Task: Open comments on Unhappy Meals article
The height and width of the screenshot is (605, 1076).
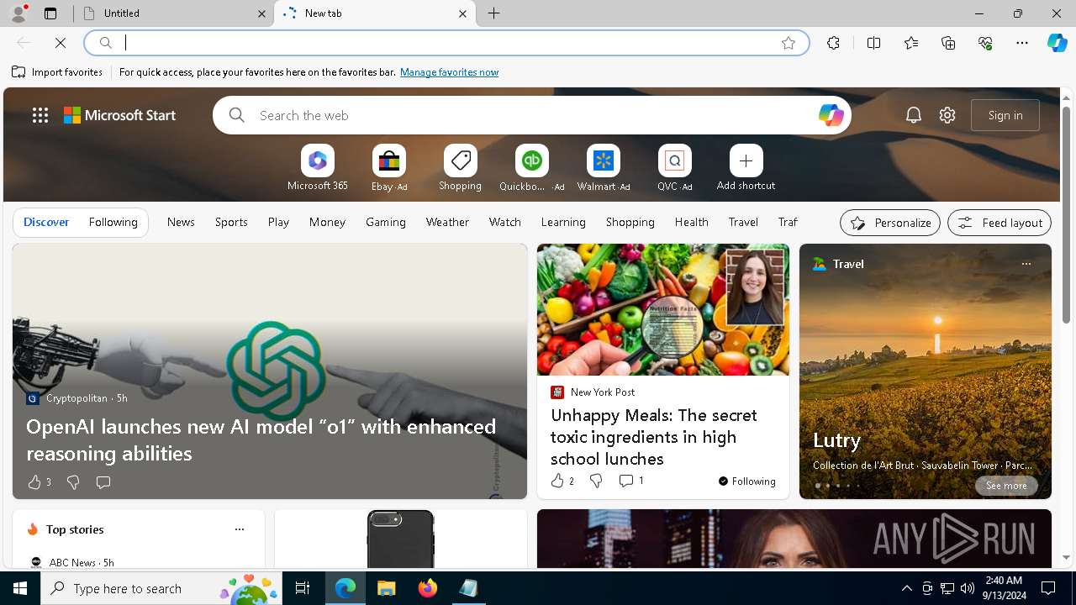Action: point(630,481)
